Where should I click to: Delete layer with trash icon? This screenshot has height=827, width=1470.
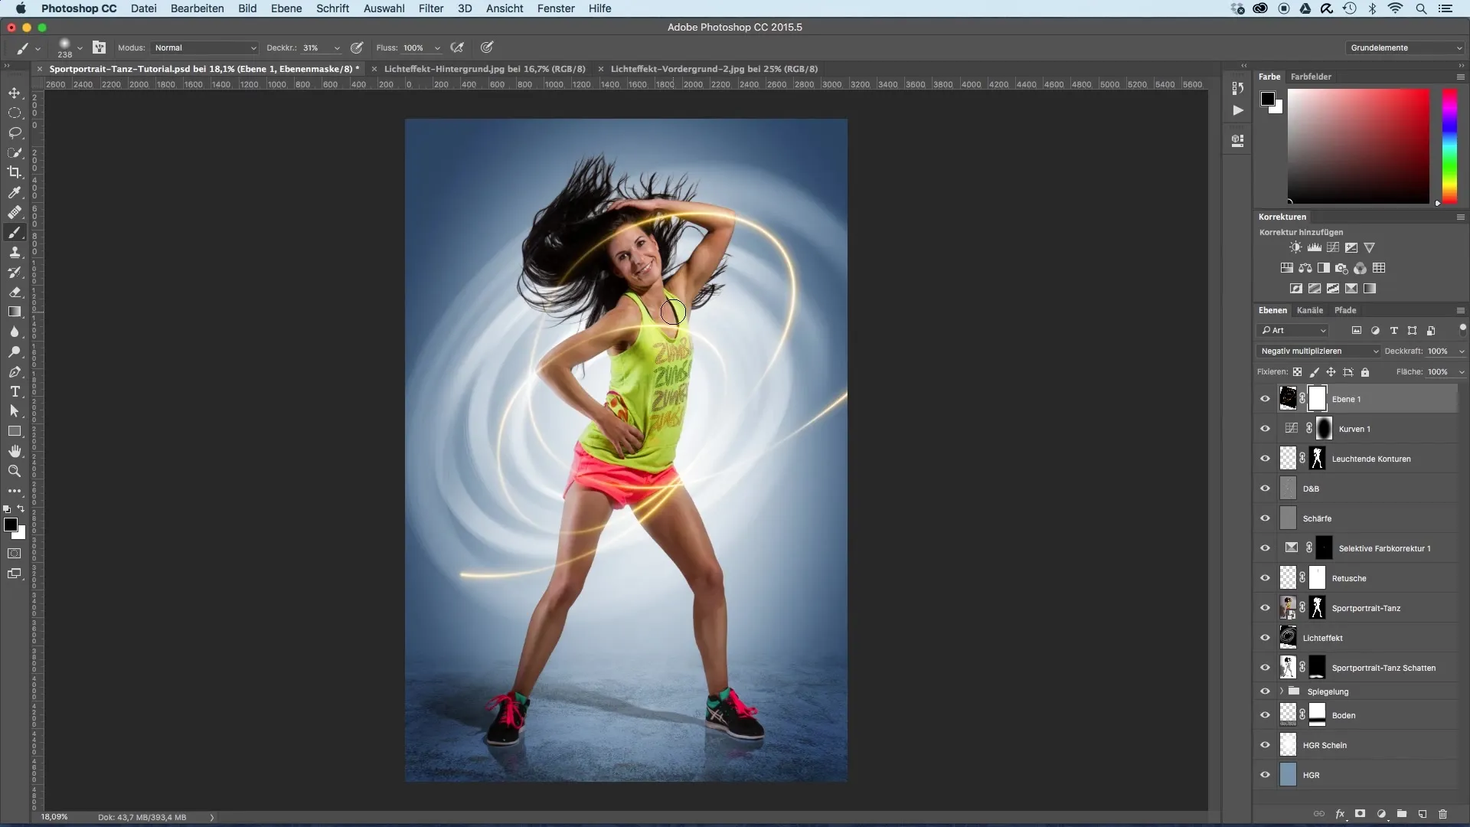coord(1443,814)
